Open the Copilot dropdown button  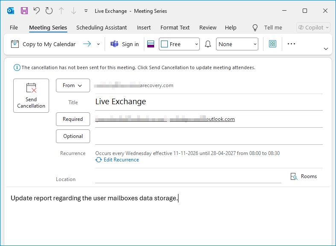pyautogui.click(x=313, y=27)
